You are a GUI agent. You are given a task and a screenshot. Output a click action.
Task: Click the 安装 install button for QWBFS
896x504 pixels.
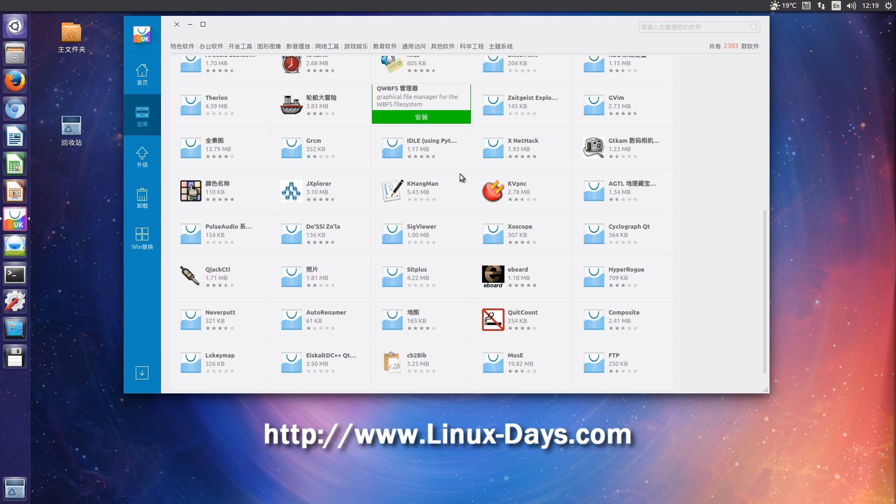point(421,117)
